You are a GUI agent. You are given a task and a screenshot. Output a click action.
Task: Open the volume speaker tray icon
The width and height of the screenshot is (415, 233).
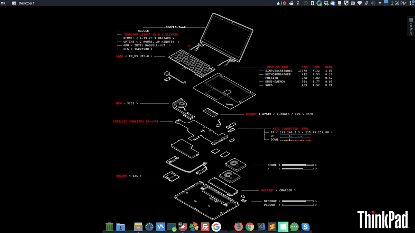click(x=373, y=3)
